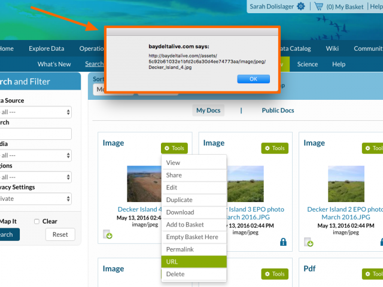This screenshot has width=383, height=287.
Task: Choose Empty Basket Here in the menu
Action: coord(194,237)
